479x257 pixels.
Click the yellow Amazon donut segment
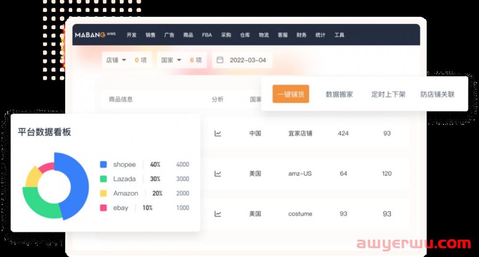33,178
